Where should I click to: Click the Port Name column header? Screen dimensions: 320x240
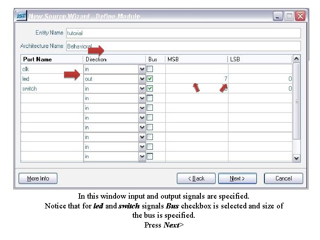[52, 60]
